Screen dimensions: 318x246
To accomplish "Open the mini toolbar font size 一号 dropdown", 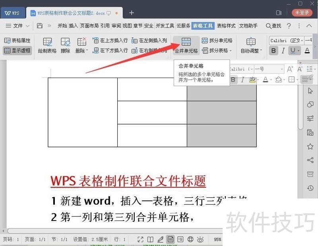I will [282, 69].
